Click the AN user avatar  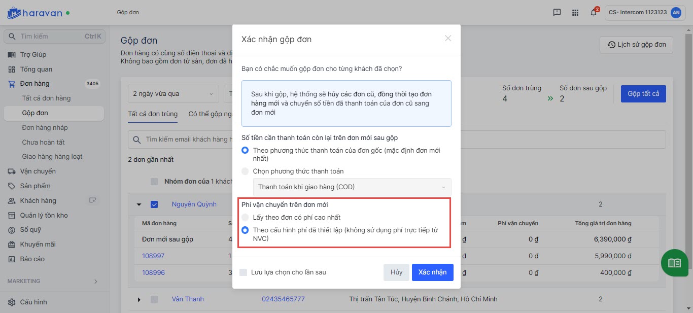675,13
